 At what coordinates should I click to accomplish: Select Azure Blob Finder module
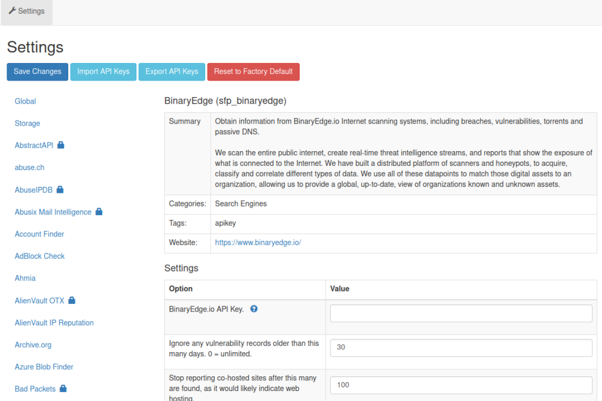[44, 367]
